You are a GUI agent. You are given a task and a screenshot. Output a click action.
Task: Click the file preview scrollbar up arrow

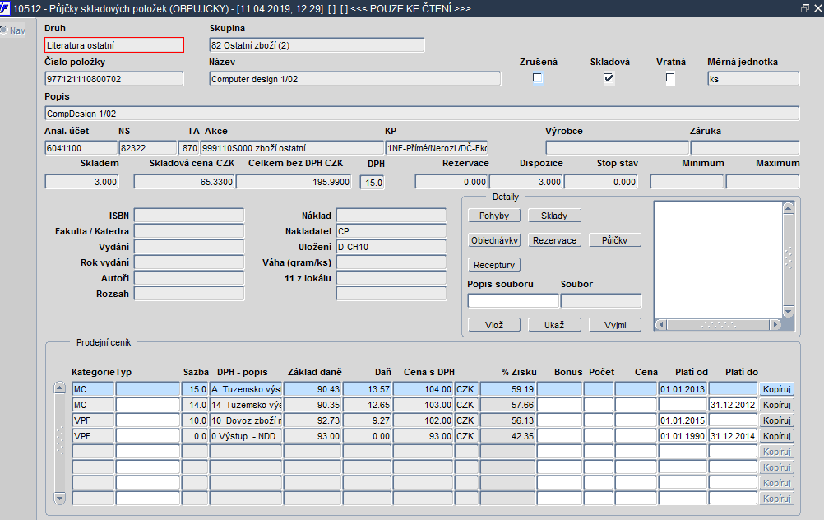point(789,207)
